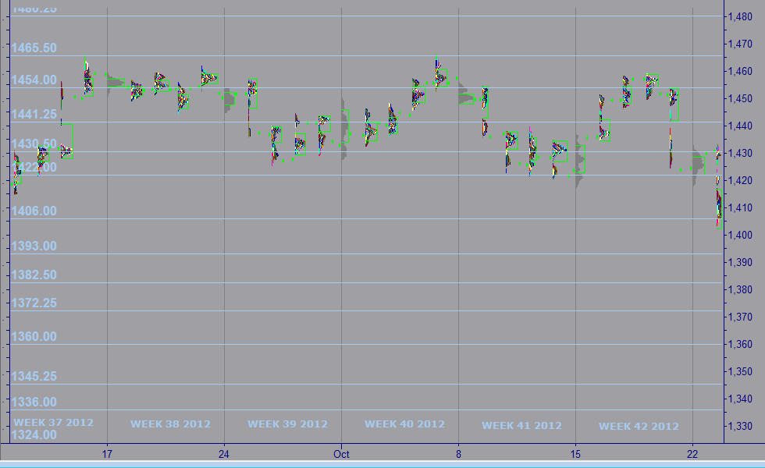Select the WEEK 38 2012 label
Screen dimensions: 765x468
pyautogui.click(x=170, y=424)
